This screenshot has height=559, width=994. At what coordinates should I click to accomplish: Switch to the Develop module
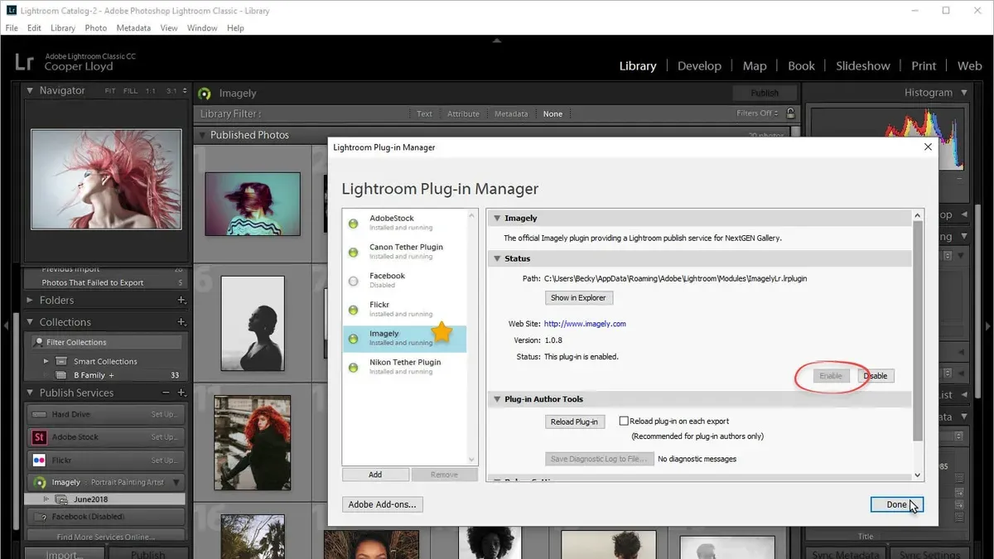[699, 65]
